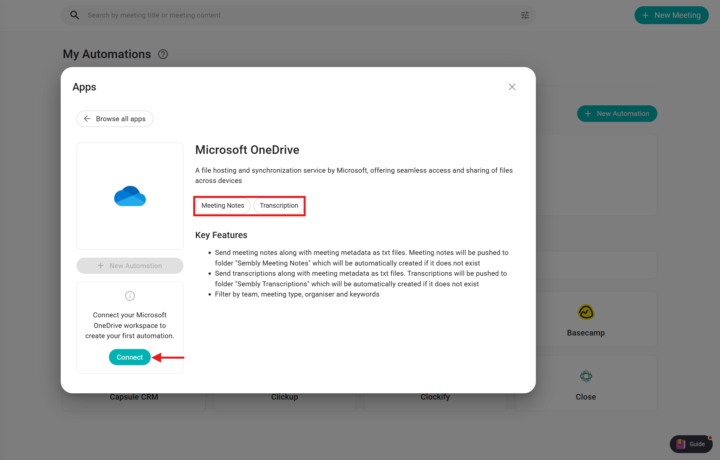Focus the meeting search field
720x460 pixels.
pyautogui.click(x=297, y=15)
